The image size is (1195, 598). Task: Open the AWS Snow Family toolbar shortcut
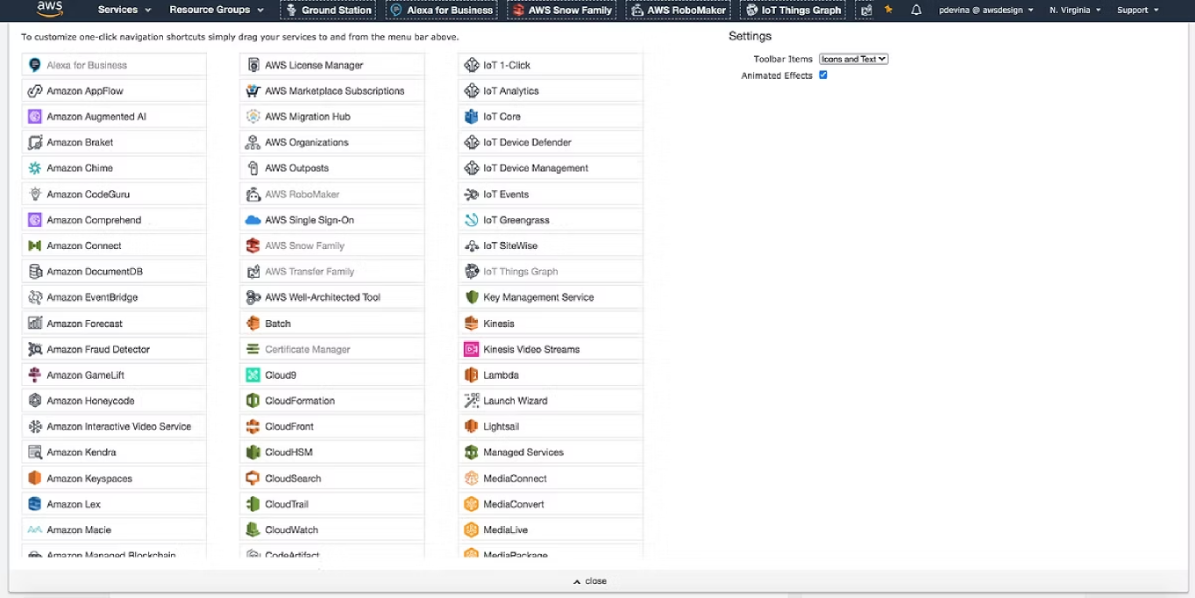[561, 11]
